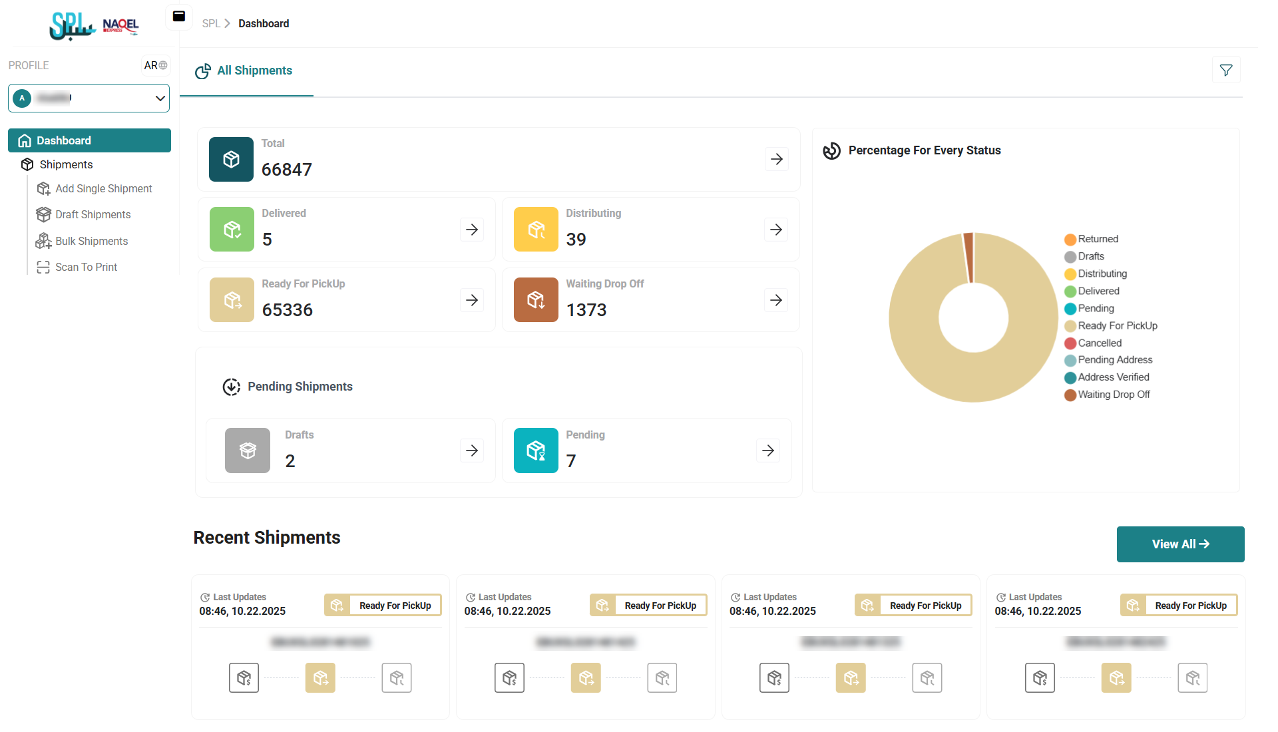Open Draft Shipments in sidebar
The image size is (1278, 732).
tap(93, 214)
